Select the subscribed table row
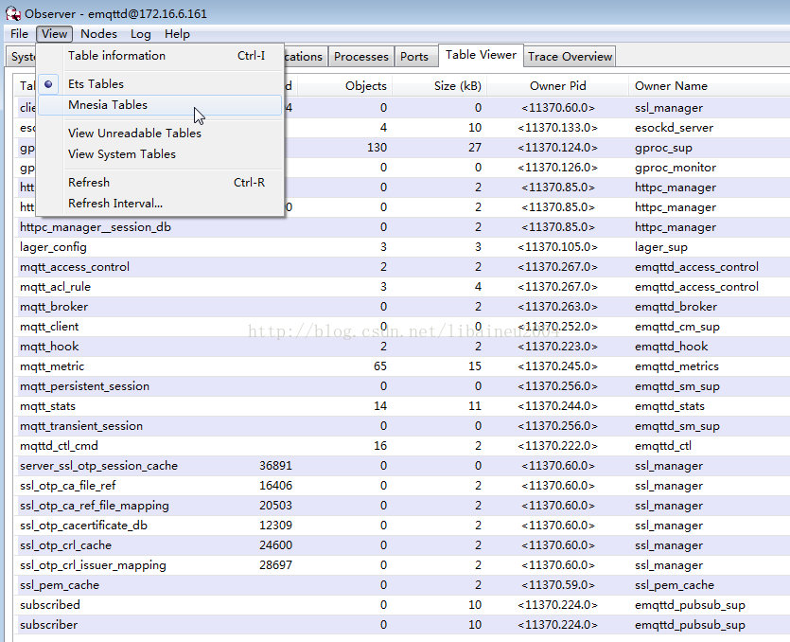This screenshot has width=790, height=642. click(x=402, y=605)
